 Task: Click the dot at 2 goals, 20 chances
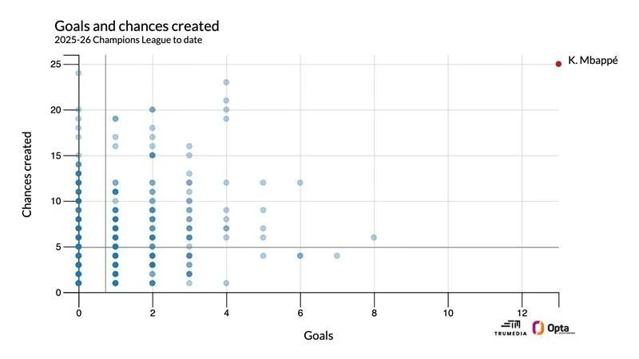[x=153, y=110]
